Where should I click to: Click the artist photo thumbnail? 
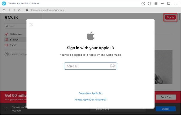(163, 67)
